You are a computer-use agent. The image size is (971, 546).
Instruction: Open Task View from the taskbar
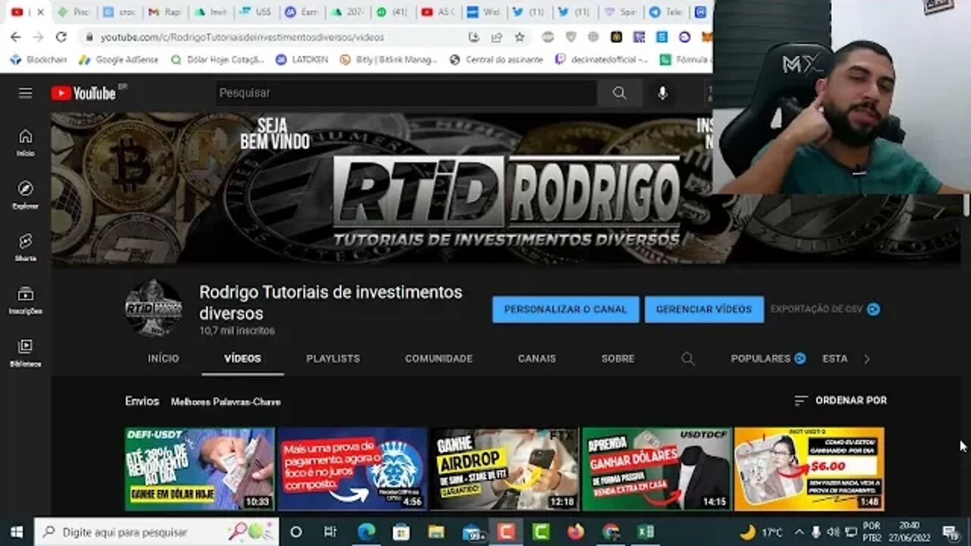pyautogui.click(x=330, y=532)
